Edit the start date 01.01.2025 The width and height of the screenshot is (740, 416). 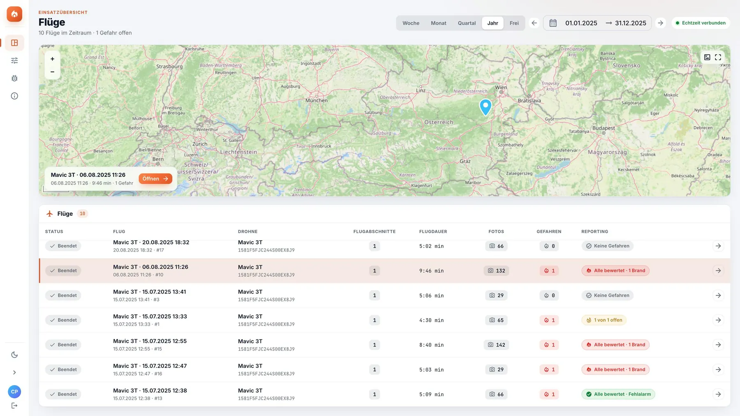[x=581, y=23]
